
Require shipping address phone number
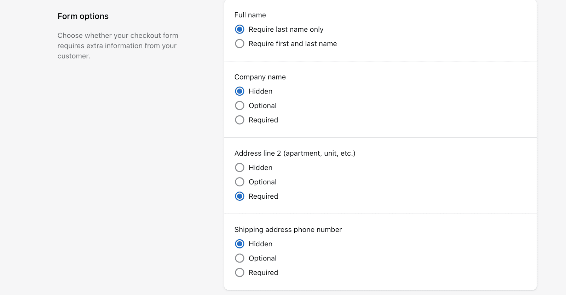coord(239,272)
